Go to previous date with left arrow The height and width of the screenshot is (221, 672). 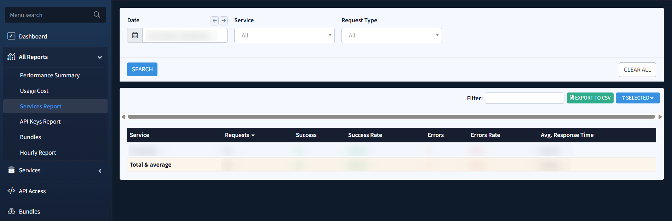pos(214,20)
